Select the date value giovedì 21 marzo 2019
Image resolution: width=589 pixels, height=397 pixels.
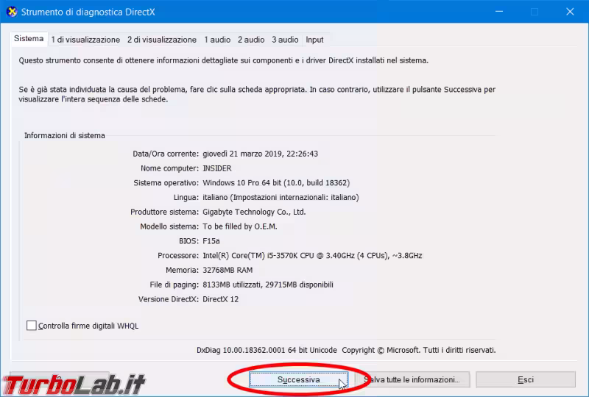[x=243, y=154]
